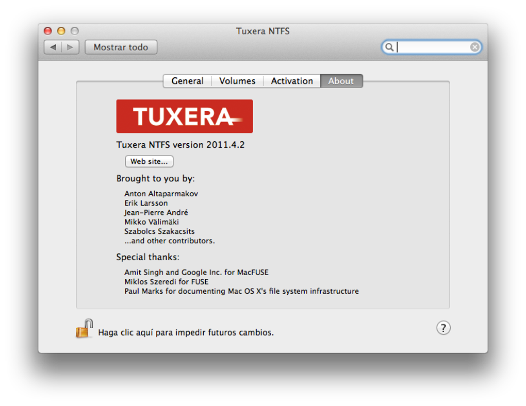Viewport: 526px width, 406px height.
Task: Click the Tuxera NTFS version 2011.4.2 text
Action: coord(180,145)
